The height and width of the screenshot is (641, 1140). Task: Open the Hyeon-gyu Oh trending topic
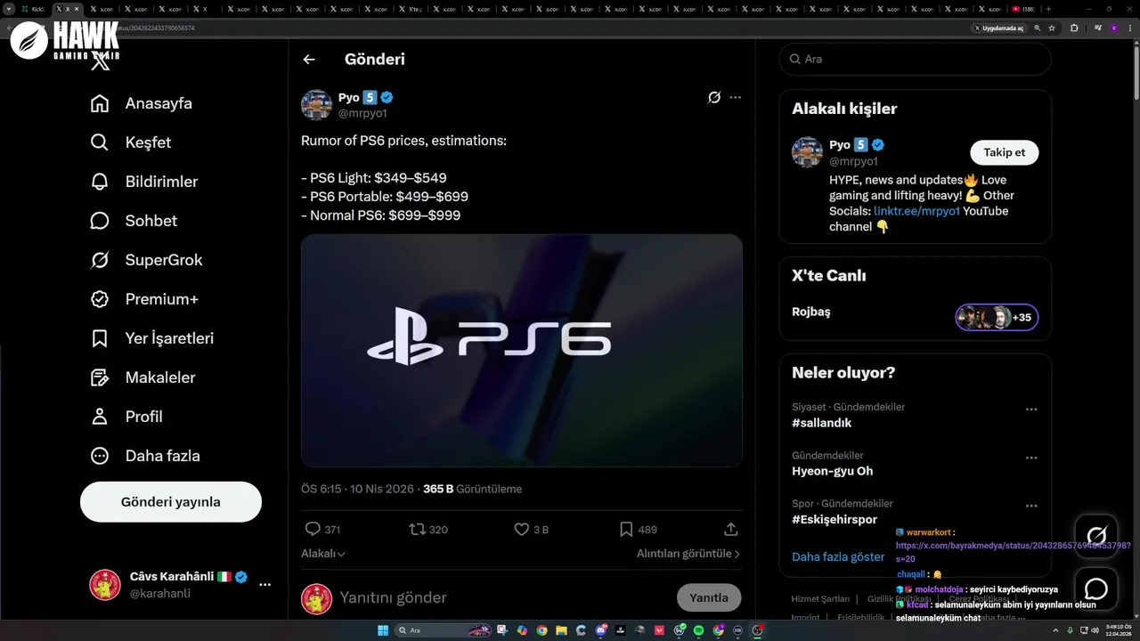click(832, 471)
